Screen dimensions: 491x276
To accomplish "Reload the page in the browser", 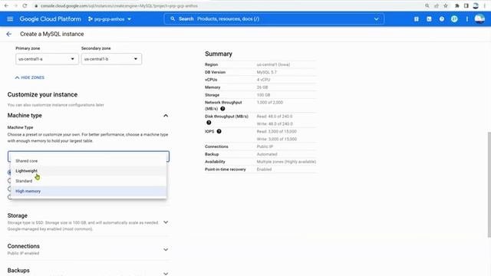I will pyautogui.click(x=25, y=5).
